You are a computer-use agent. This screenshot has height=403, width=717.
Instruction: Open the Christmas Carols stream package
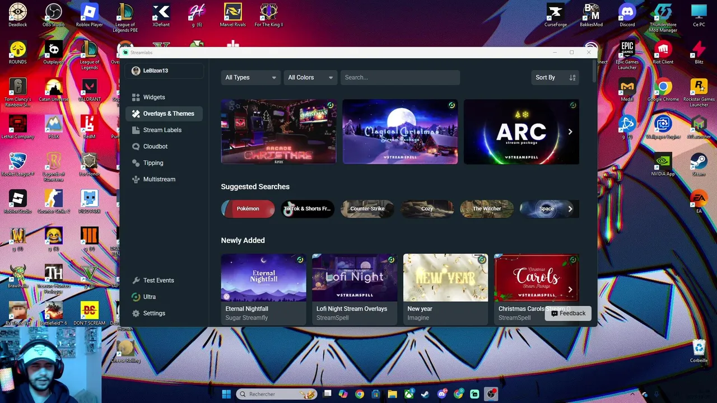pos(537,289)
